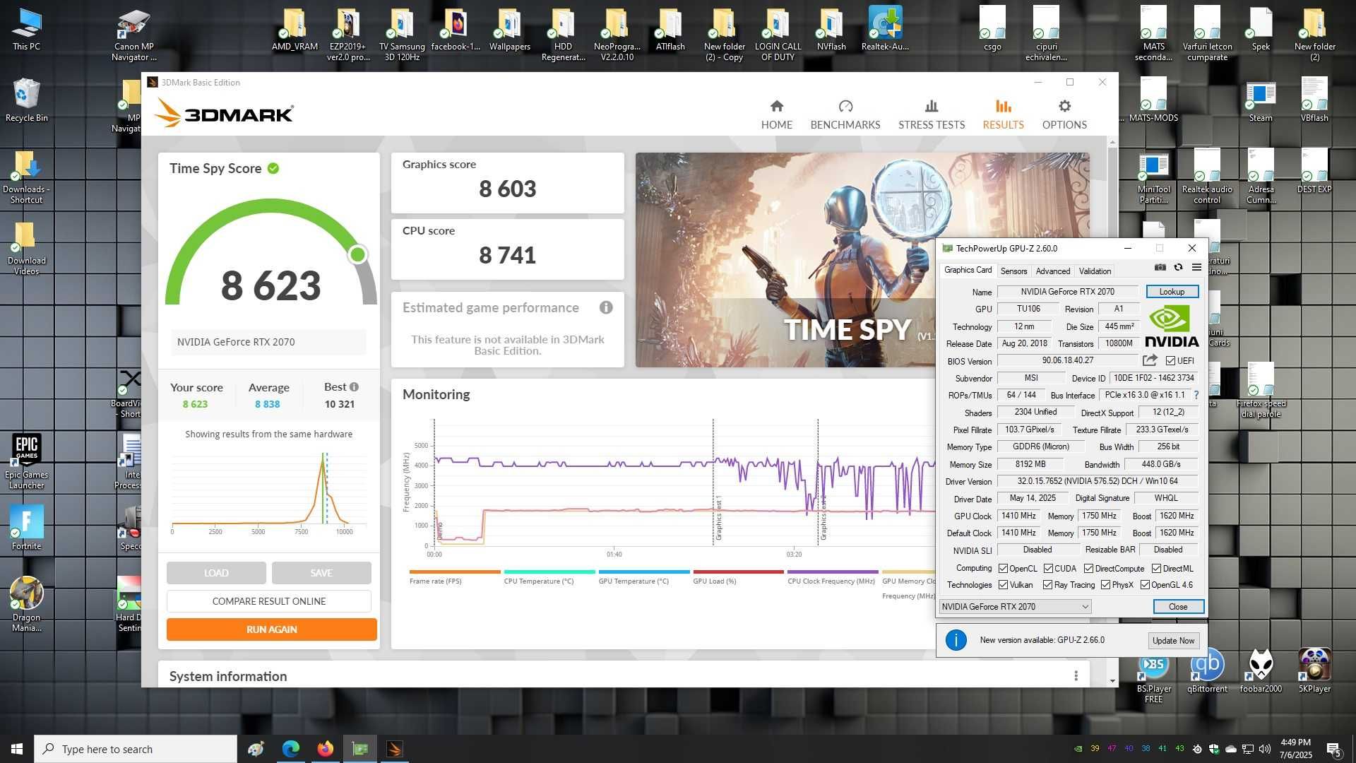This screenshot has width=1356, height=763.
Task: Click the 3DMark logo in the header
Action: tap(223, 113)
